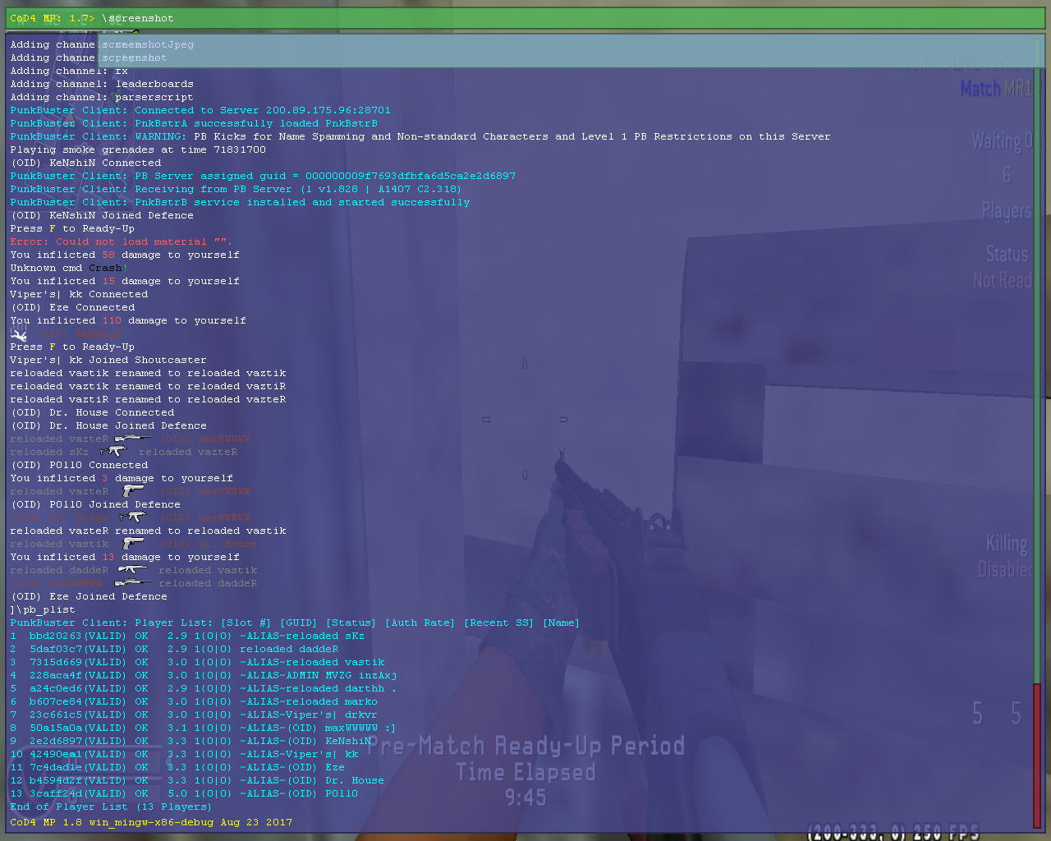Click 'reloaded vastik renamed to reloaded vaztik'
The image size is (1051, 841).
coord(148,373)
